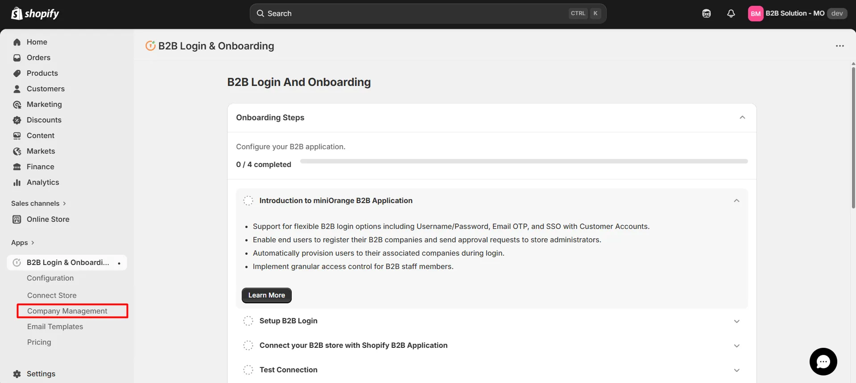This screenshot has height=383, width=856.
Task: Click the Finance bank icon
Action: pyautogui.click(x=17, y=167)
